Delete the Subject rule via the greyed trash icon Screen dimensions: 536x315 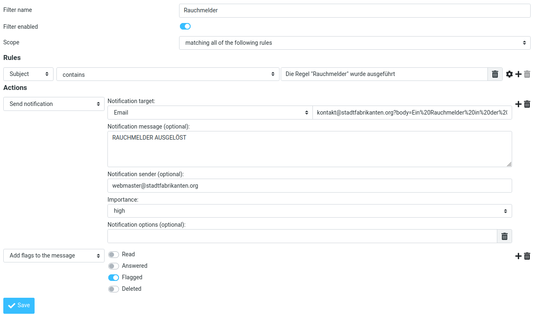click(x=527, y=74)
